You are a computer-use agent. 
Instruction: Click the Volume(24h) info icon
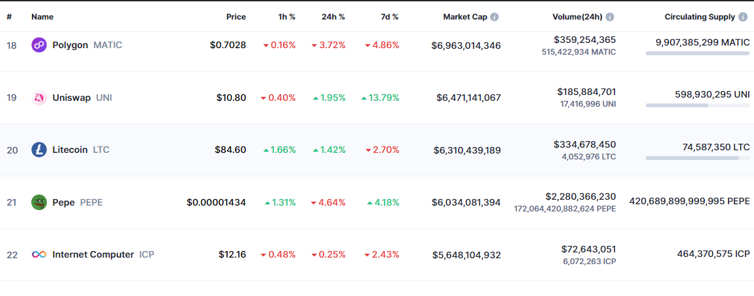pos(609,17)
